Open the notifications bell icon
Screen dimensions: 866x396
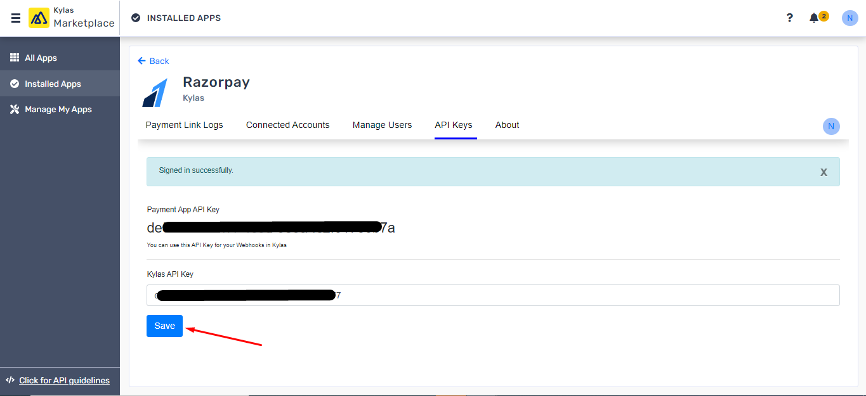click(814, 18)
